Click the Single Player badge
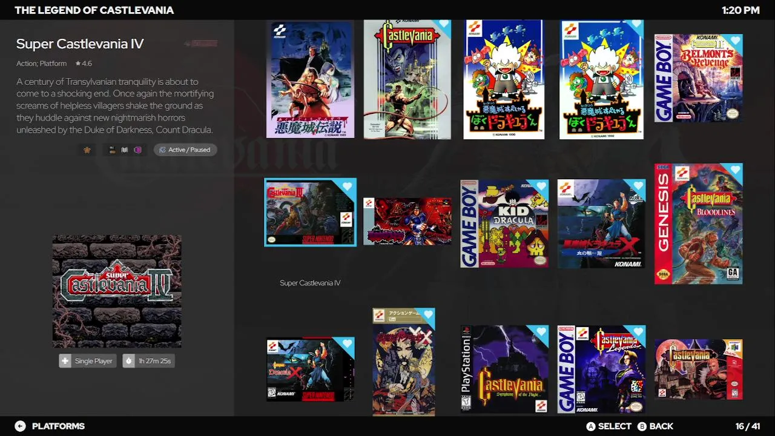 pos(87,361)
